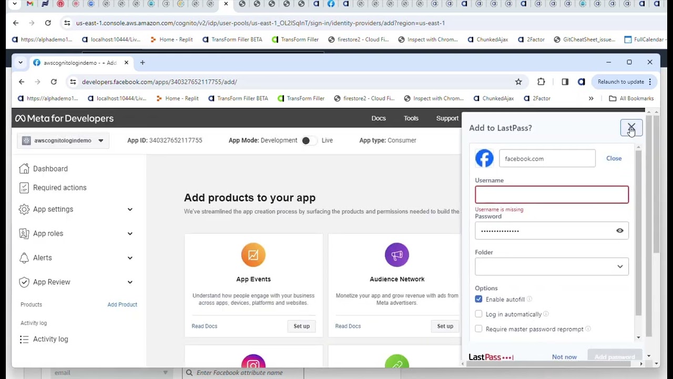Check Log in automatically option
Image resolution: width=673 pixels, height=379 pixels.
pyautogui.click(x=478, y=314)
